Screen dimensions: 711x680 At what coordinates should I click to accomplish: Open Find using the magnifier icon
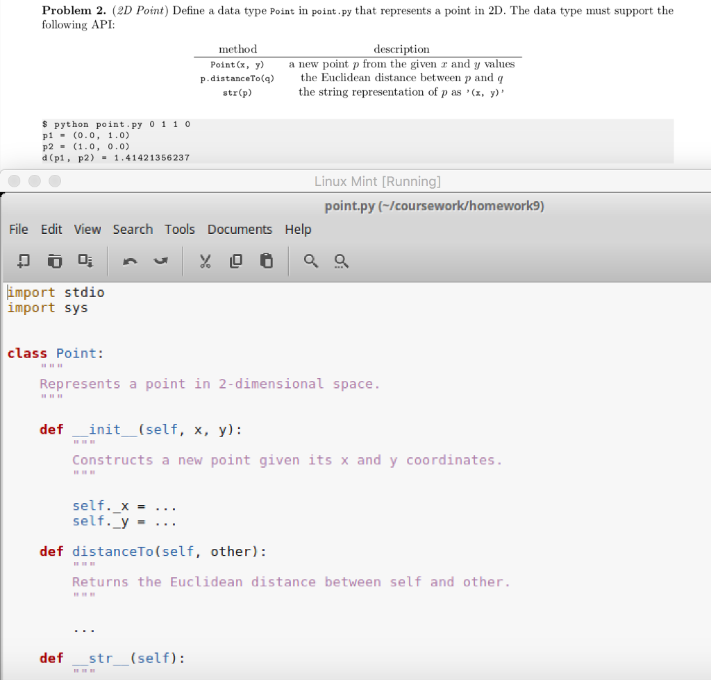[310, 260]
